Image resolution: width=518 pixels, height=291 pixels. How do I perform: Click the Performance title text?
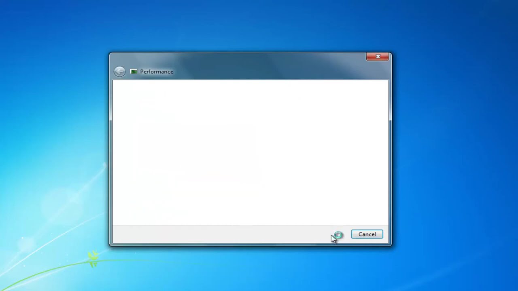coord(157,72)
